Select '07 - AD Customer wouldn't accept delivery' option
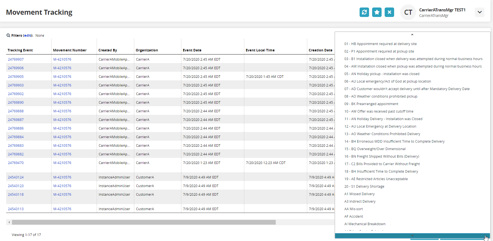The width and height of the screenshot is (493, 241). [x=407, y=89]
